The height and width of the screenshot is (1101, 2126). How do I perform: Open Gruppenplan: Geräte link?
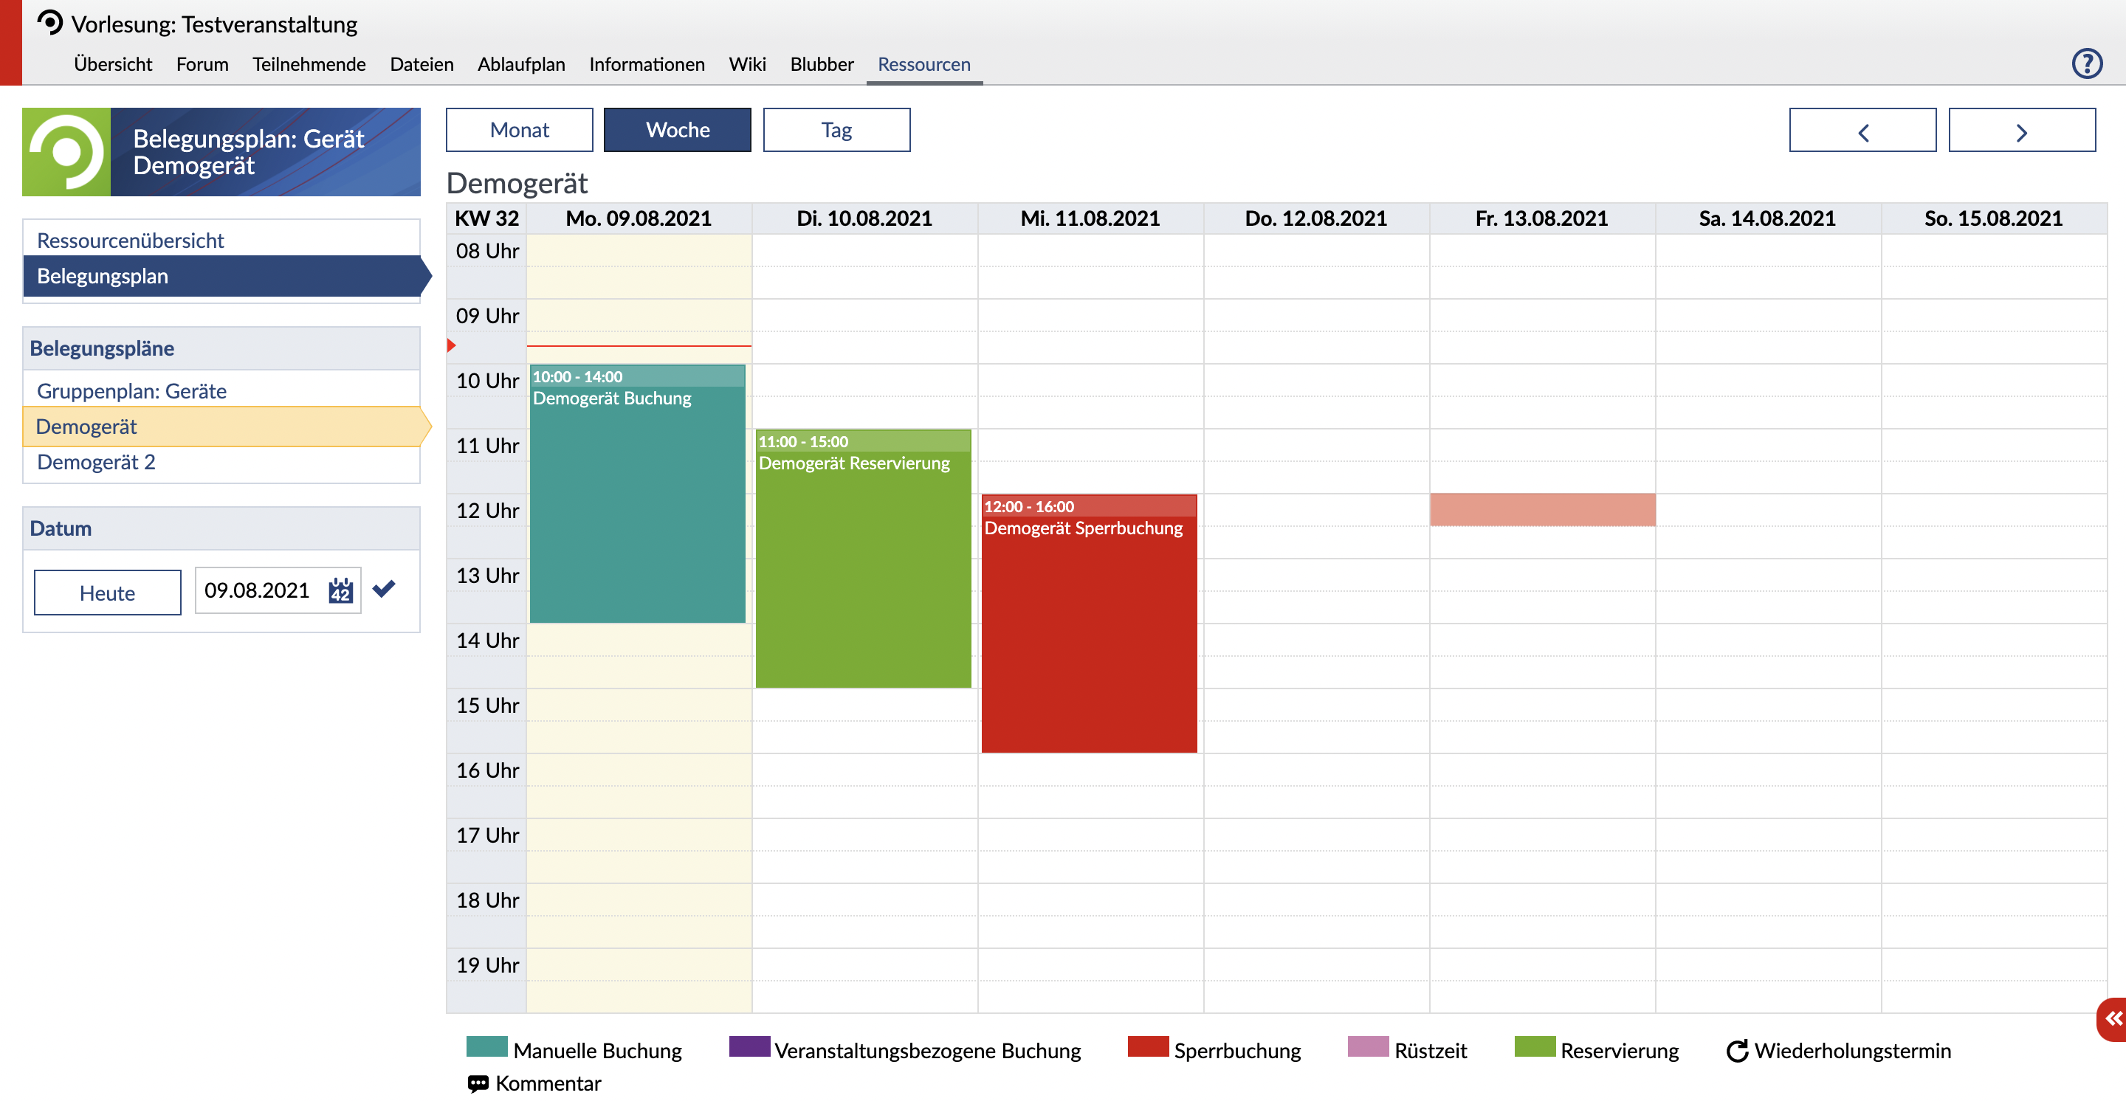132,390
